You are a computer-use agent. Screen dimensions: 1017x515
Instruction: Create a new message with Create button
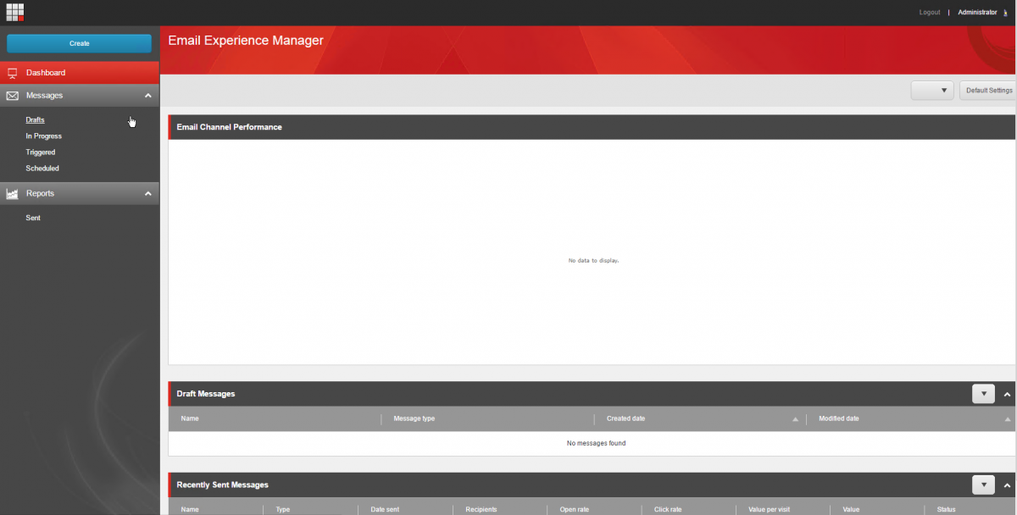pos(79,43)
